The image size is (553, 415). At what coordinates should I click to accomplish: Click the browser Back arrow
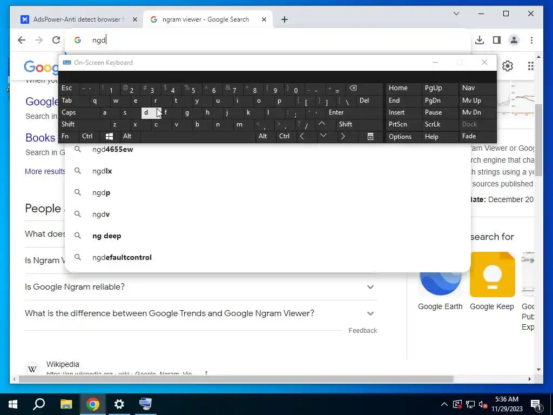point(22,40)
